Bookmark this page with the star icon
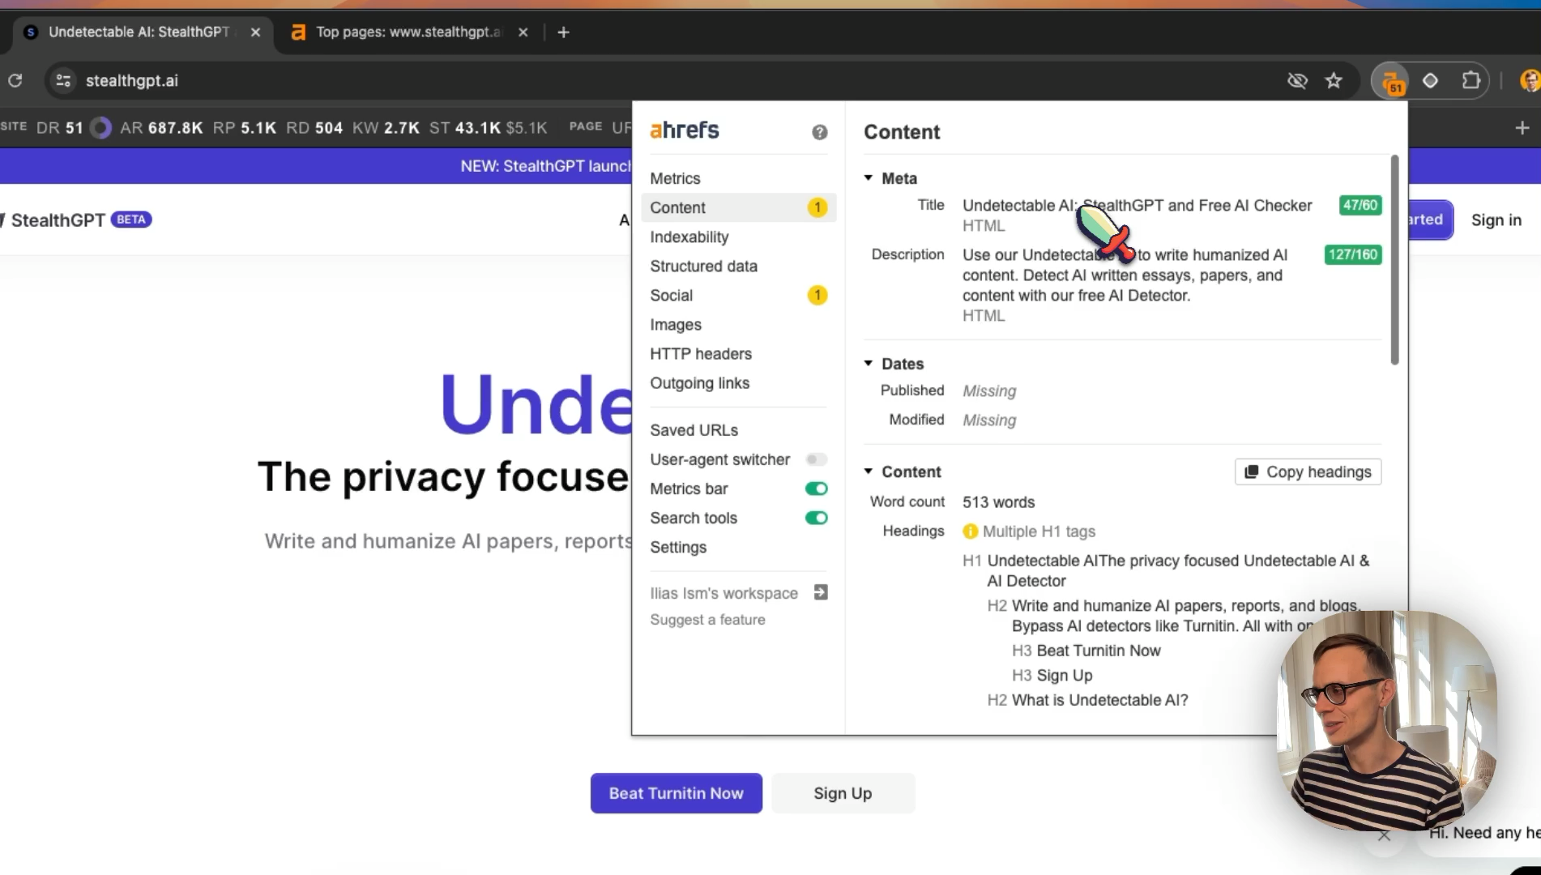This screenshot has height=875, width=1541. tap(1334, 81)
